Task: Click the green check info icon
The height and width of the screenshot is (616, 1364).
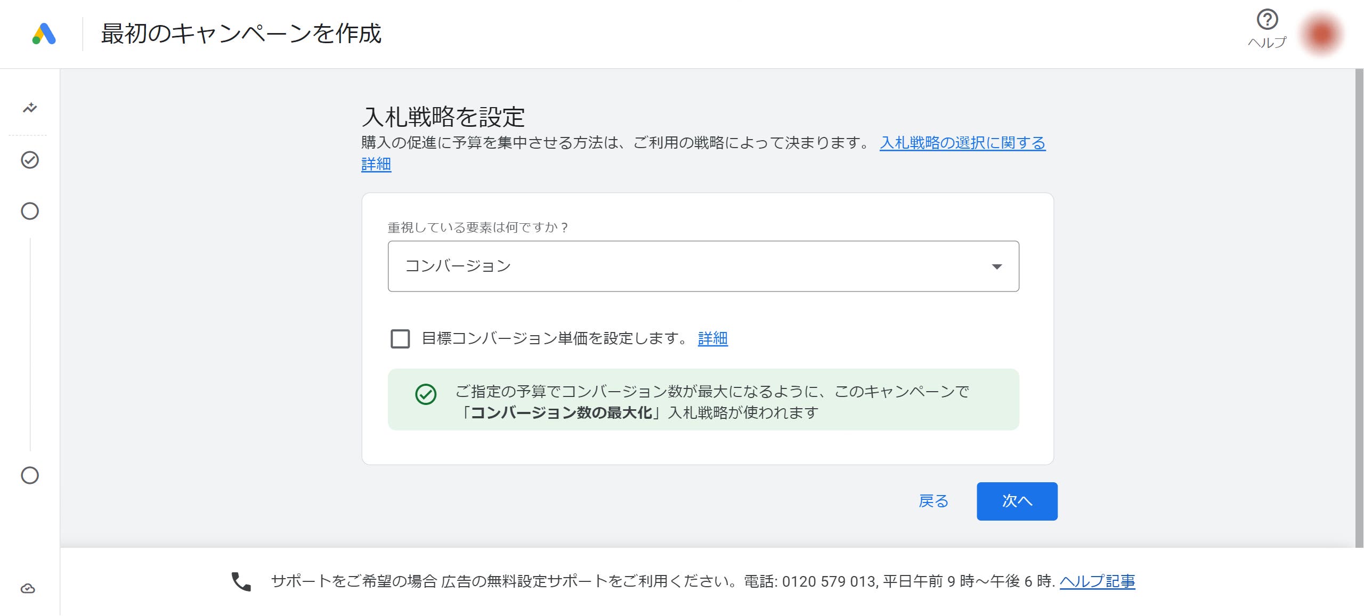Action: pyautogui.click(x=426, y=394)
